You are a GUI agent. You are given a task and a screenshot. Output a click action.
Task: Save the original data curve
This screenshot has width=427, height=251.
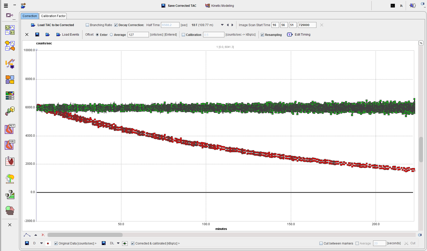[27, 243]
